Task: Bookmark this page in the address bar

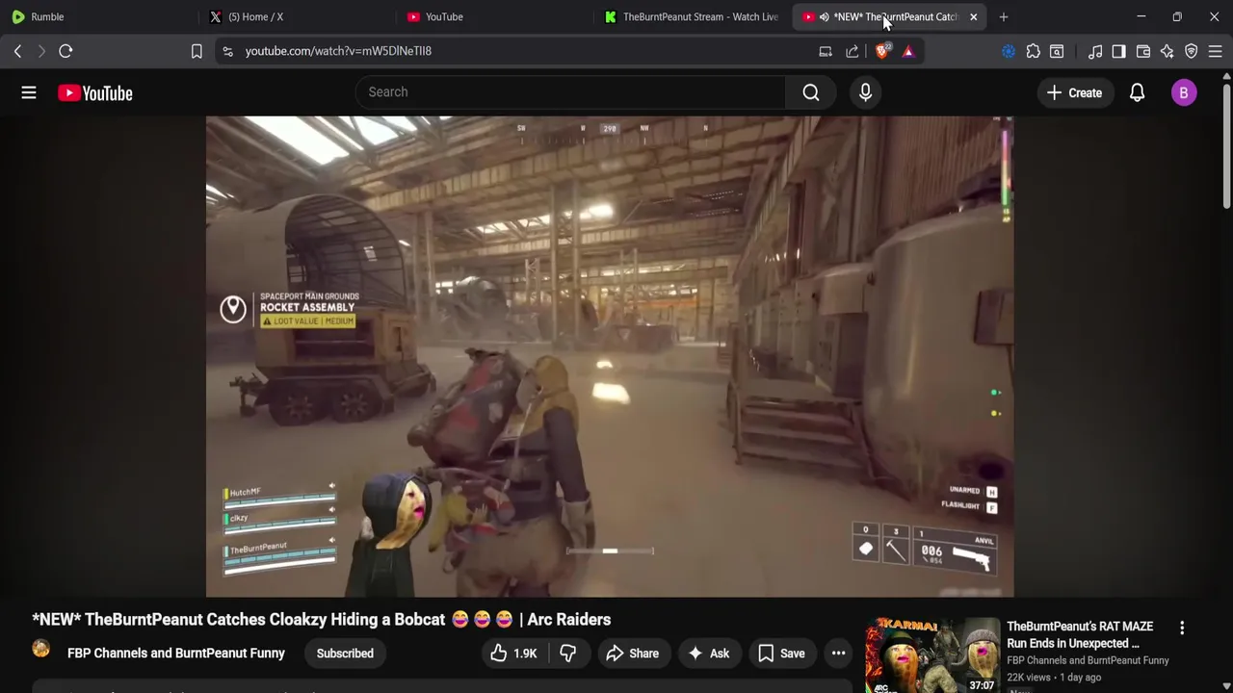Action: click(x=197, y=51)
